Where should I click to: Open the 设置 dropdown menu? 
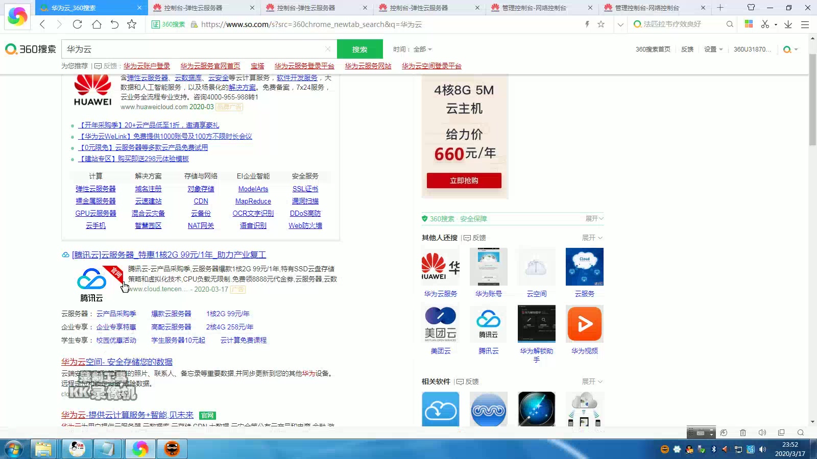(713, 49)
